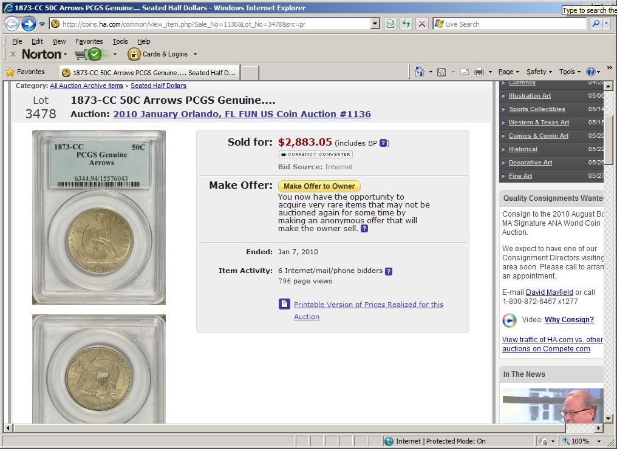Stop loading with the red X
Image resolution: width=617 pixels, height=449 pixels.
[x=422, y=24]
